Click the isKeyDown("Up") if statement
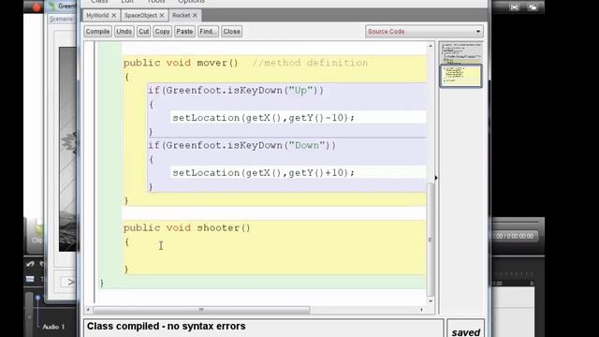Image resolution: width=599 pixels, height=337 pixels. [236, 91]
